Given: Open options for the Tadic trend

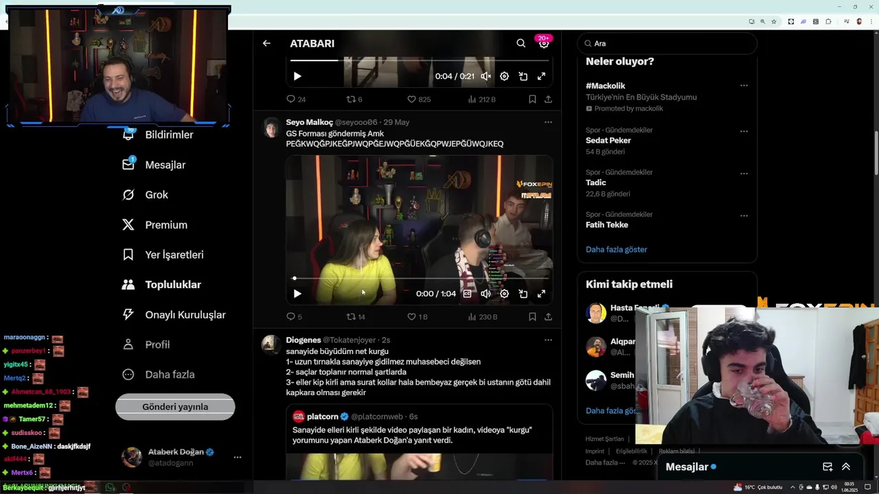Looking at the screenshot, I should pos(744,173).
